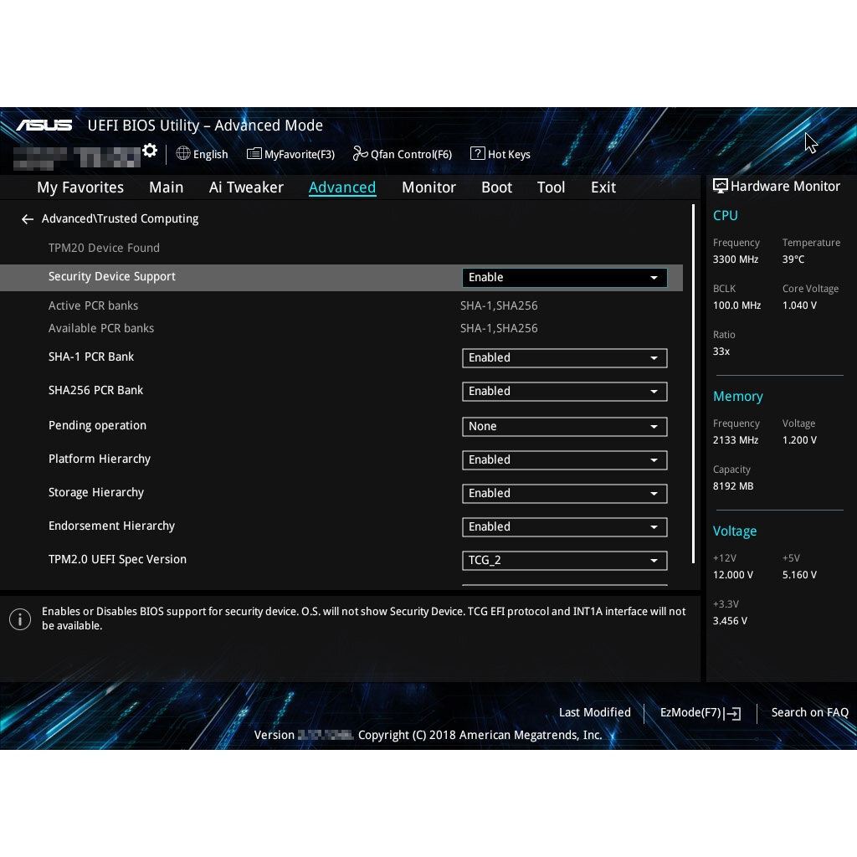The image size is (857, 857).
Task: Click Search on FAQ link
Action: click(x=809, y=713)
